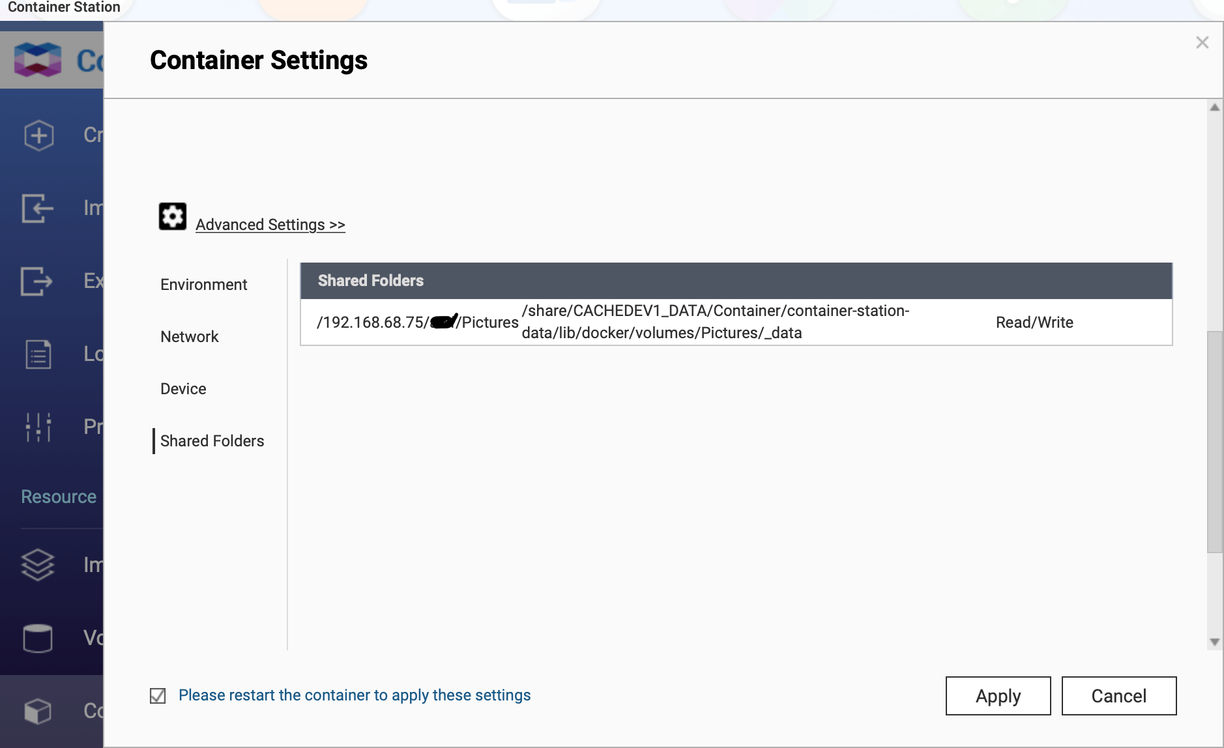This screenshot has height=748, width=1224.
Task: Open the Preferences sliders sidebar icon
Action: click(x=38, y=427)
